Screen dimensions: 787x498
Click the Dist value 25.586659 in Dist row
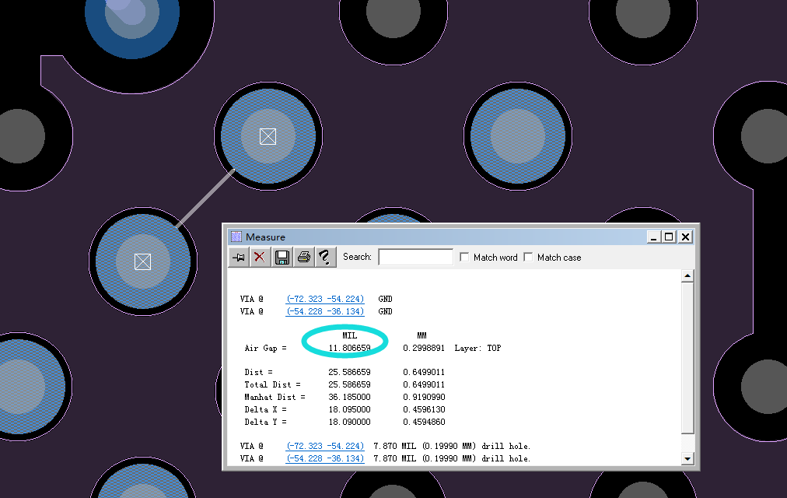pos(349,372)
